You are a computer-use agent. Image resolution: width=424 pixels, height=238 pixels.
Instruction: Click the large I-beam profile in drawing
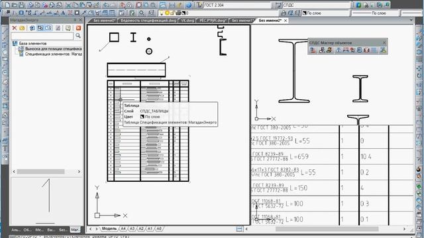[294, 71]
